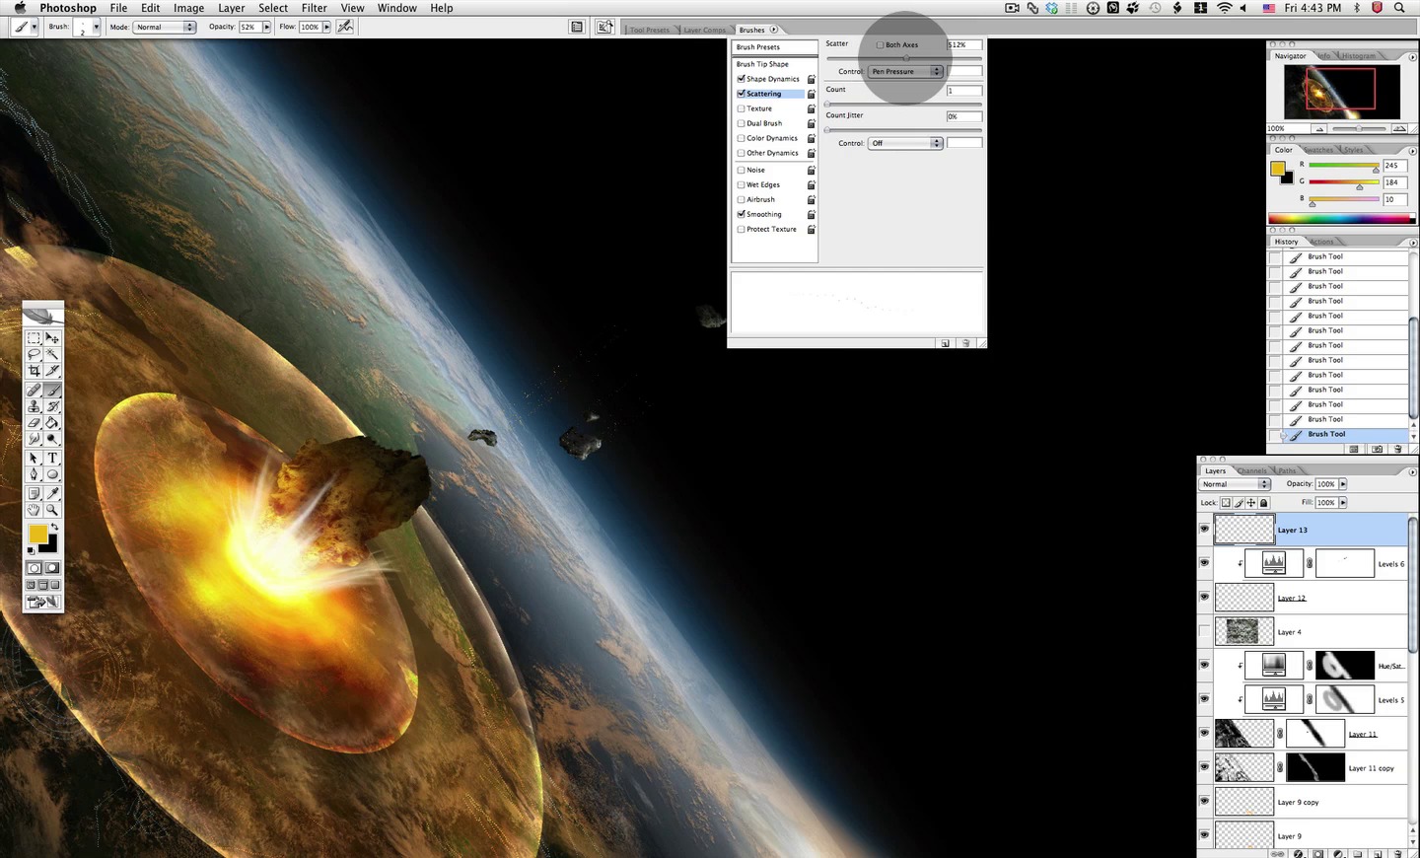This screenshot has height=858, width=1420.
Task: Open Scatter Control Pen Pressure dropdown
Action: (906, 71)
